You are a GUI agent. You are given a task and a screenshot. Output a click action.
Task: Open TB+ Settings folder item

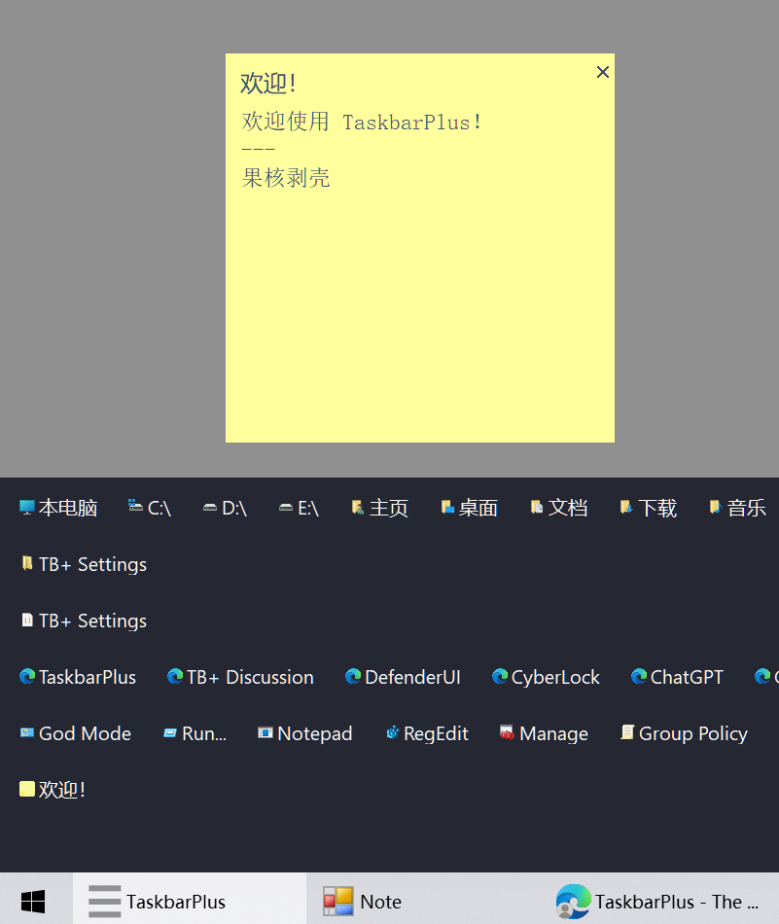(83, 564)
